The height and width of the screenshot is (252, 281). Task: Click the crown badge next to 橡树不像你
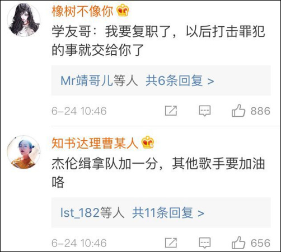pos(123,10)
